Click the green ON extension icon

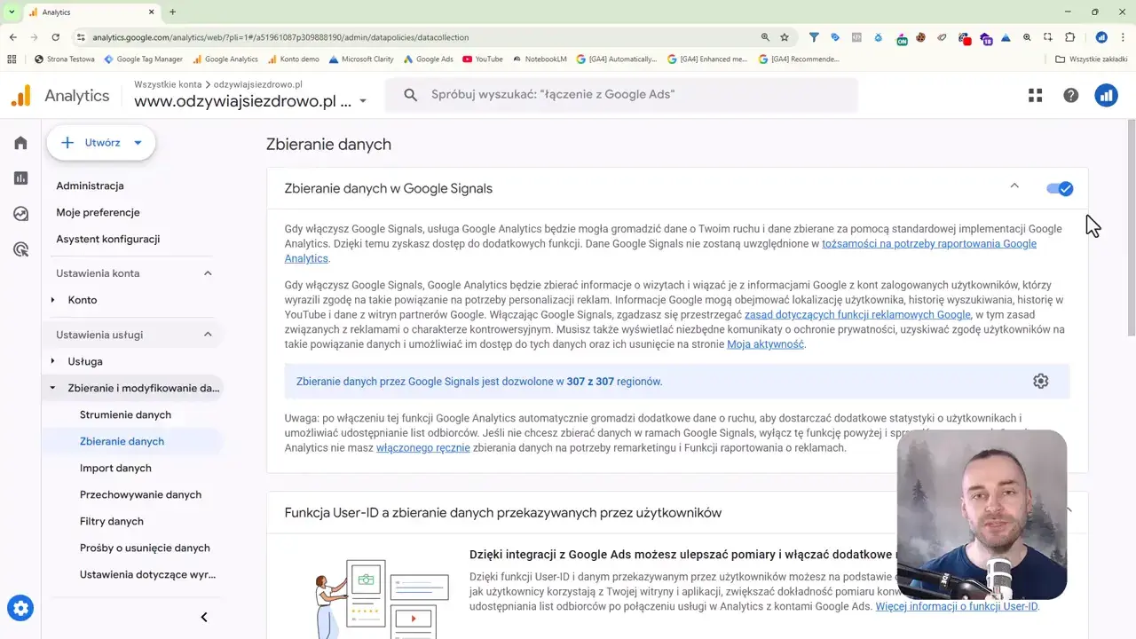tap(902, 38)
